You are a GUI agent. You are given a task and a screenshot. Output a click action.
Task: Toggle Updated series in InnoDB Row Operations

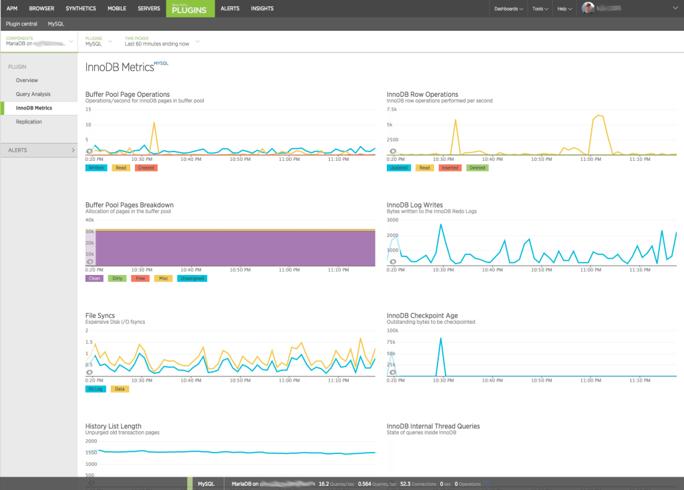pyautogui.click(x=399, y=168)
